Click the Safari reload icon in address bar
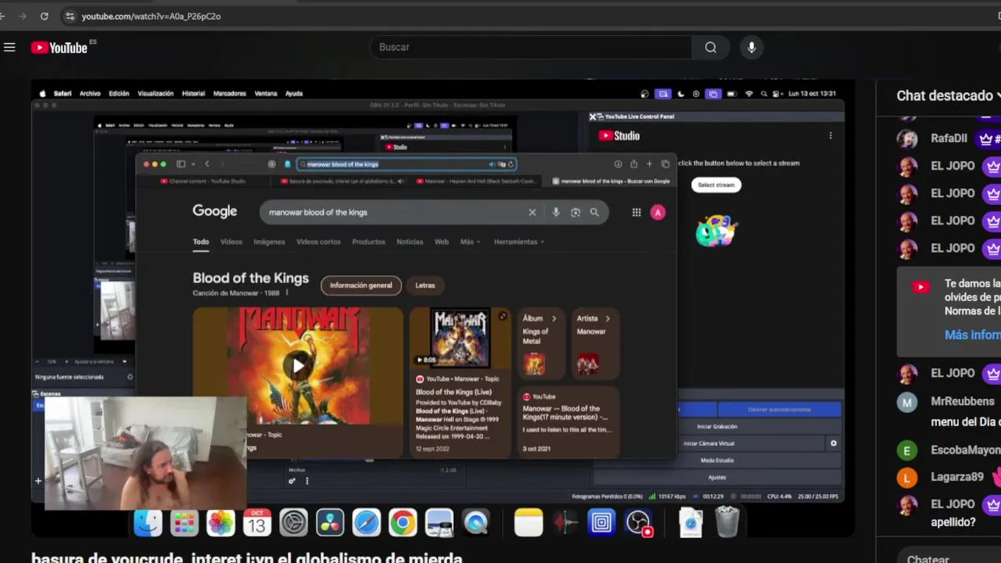Screen dimensions: 1001x563 point(511,164)
